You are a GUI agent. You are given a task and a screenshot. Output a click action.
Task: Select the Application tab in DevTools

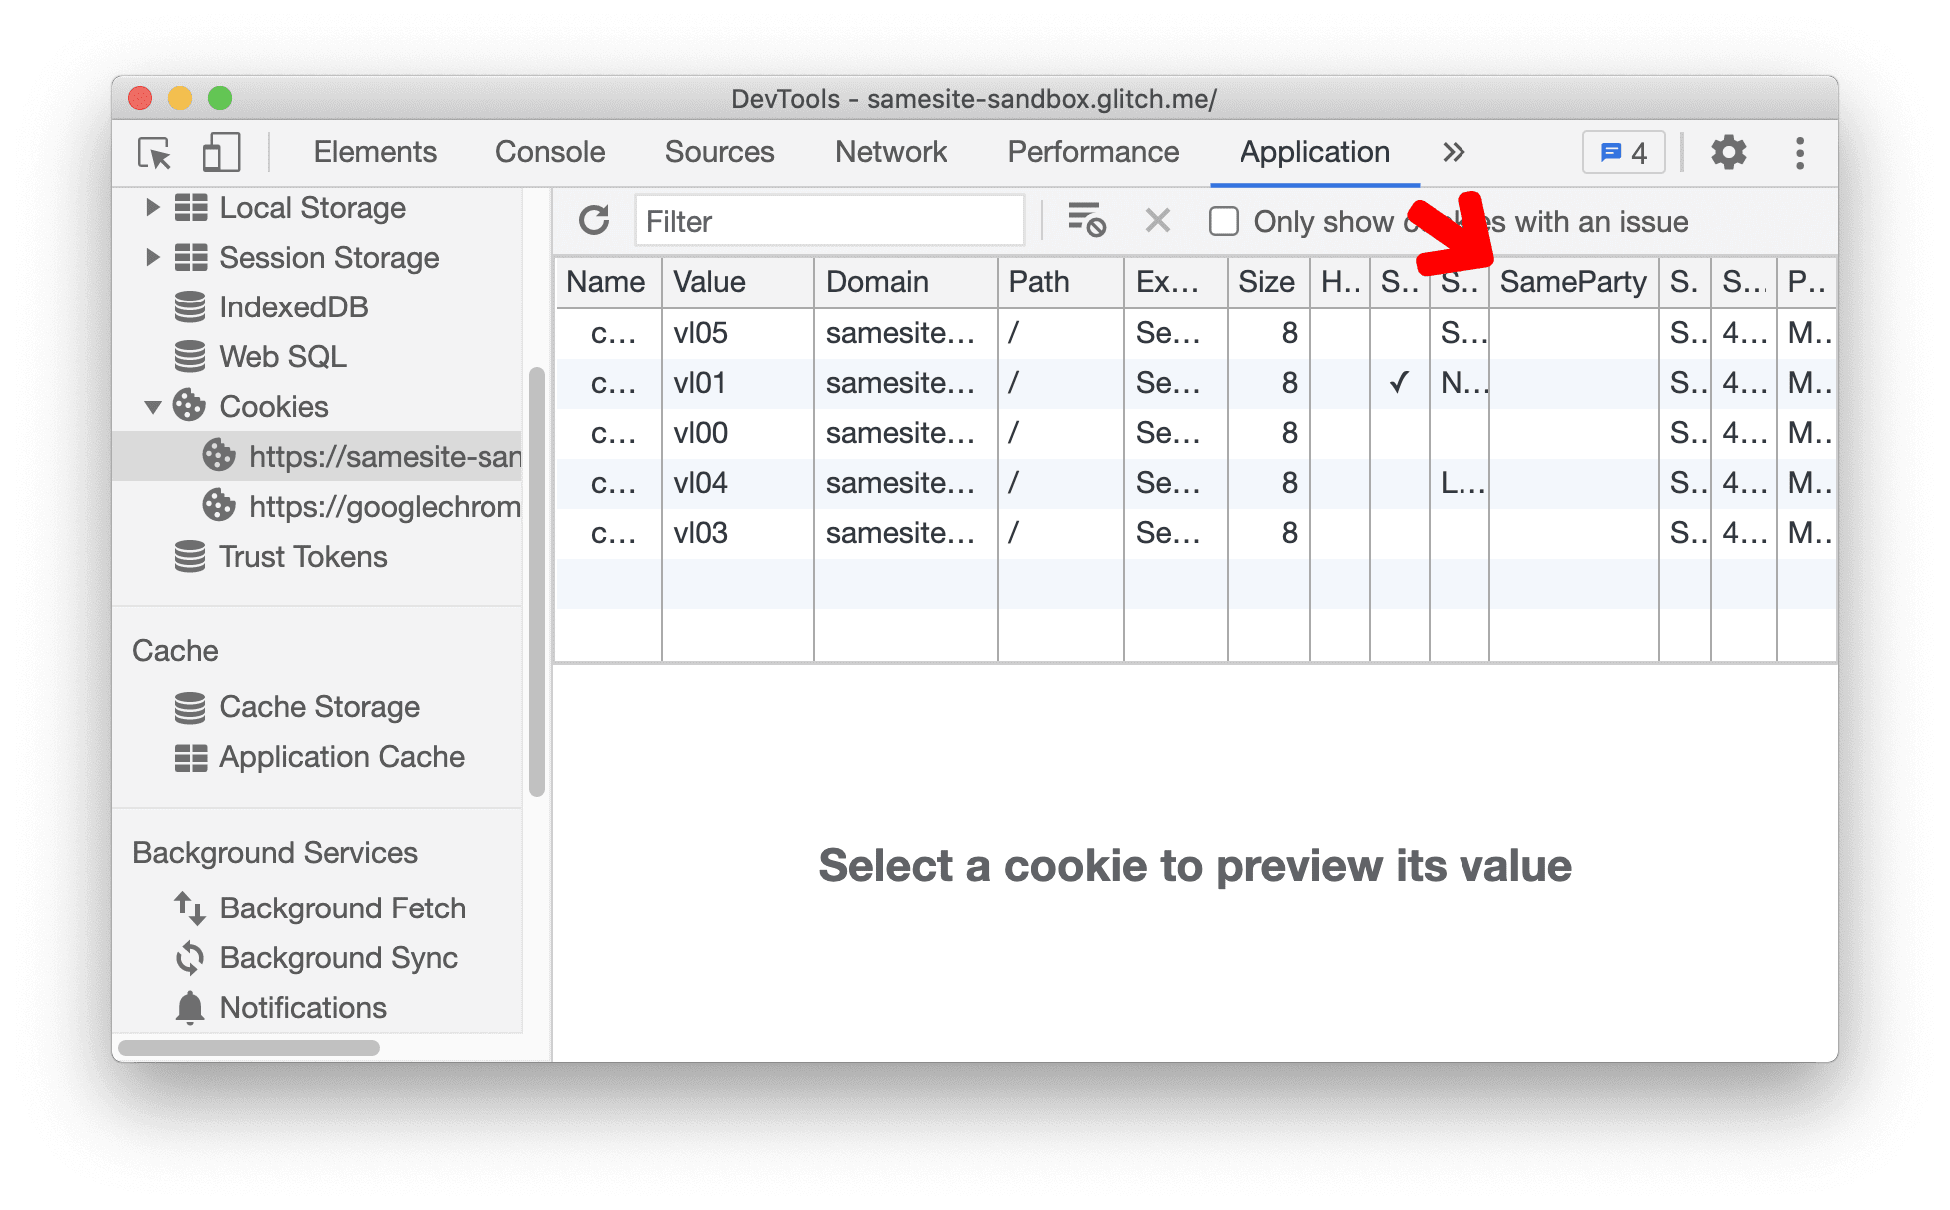click(1310, 152)
